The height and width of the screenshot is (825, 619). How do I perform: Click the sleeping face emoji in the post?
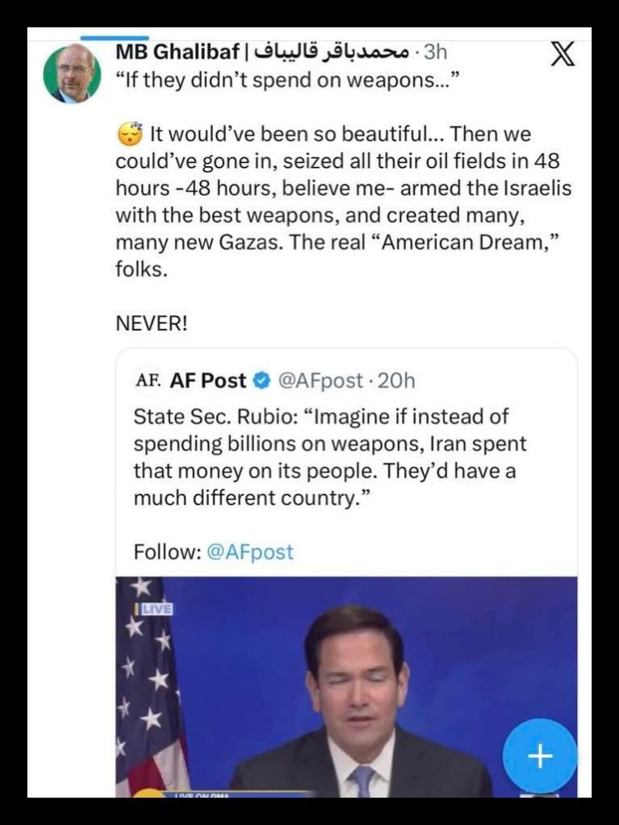pyautogui.click(x=129, y=134)
